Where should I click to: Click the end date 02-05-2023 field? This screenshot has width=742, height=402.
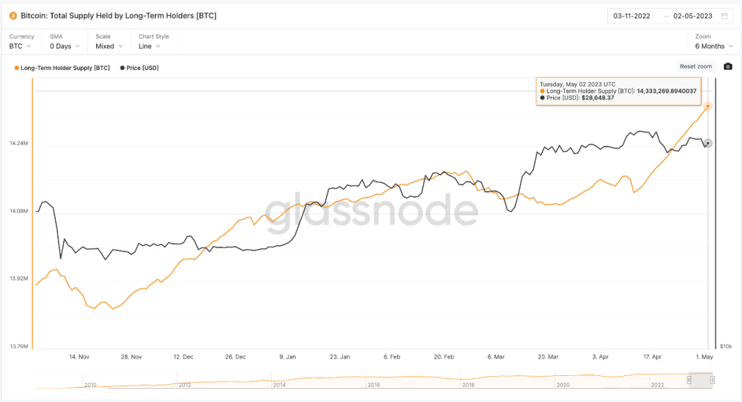pos(693,16)
